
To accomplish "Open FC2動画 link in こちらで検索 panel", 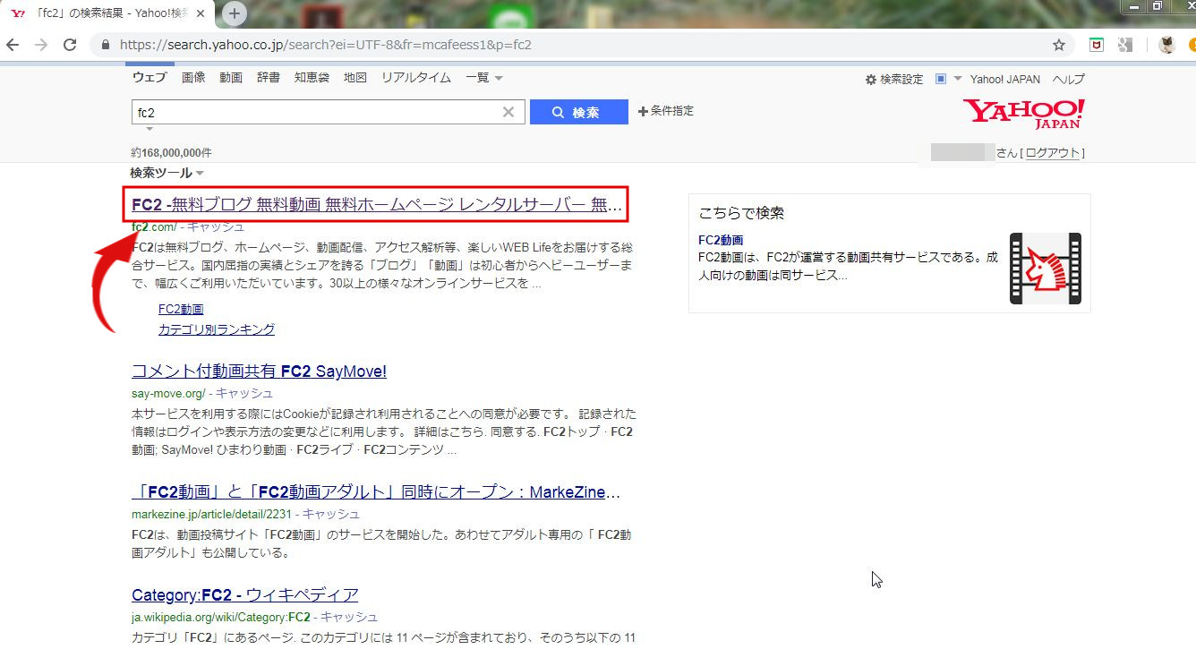I will click(721, 240).
